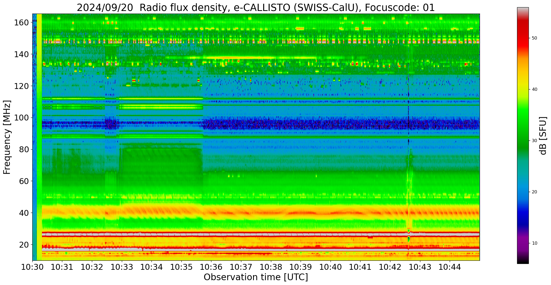Click the 40 frequency axis tick label

click(x=24, y=213)
